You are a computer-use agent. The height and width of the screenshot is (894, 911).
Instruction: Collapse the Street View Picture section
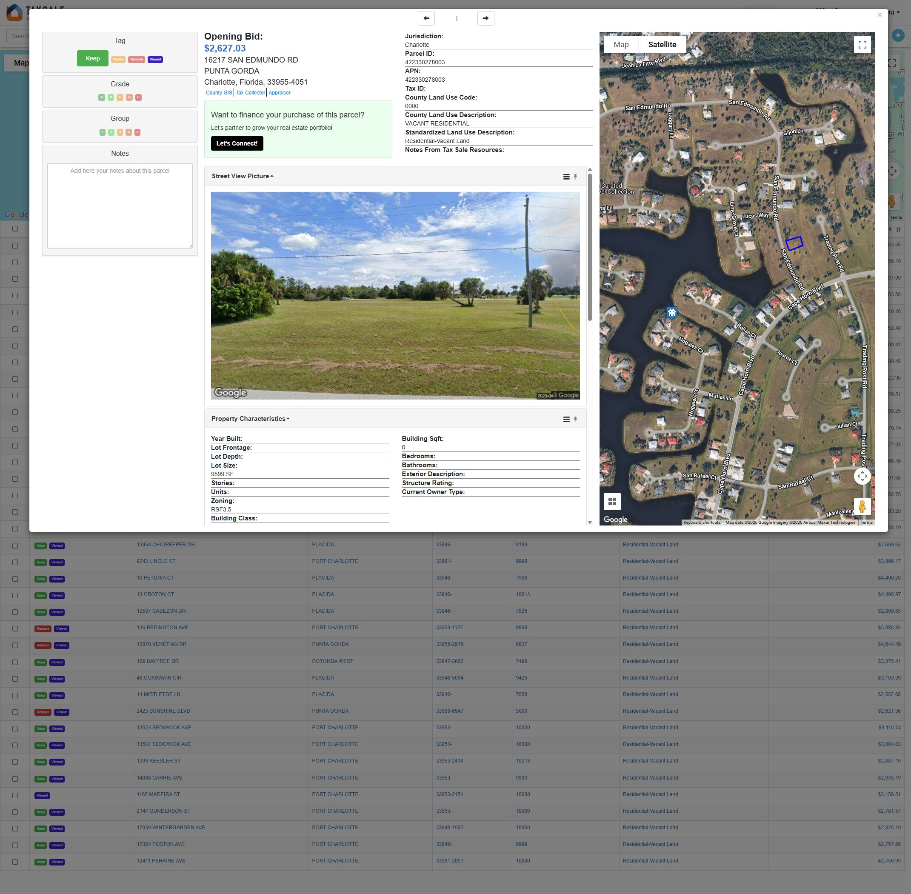coord(242,176)
